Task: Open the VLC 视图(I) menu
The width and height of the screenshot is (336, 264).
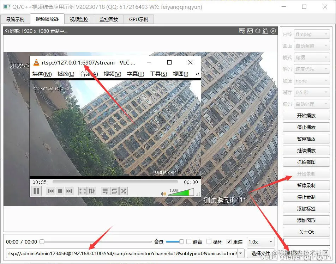Action: pyautogui.click(x=181, y=74)
